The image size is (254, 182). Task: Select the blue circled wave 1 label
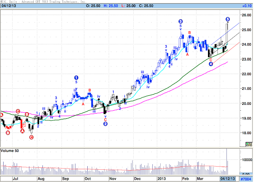76,78
